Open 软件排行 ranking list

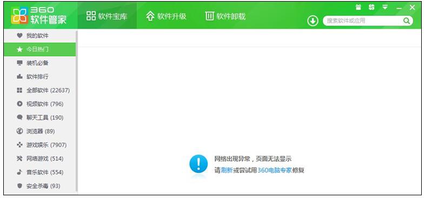40,76
